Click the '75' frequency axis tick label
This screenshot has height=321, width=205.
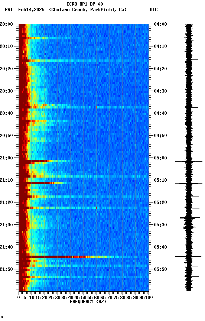(116, 298)
